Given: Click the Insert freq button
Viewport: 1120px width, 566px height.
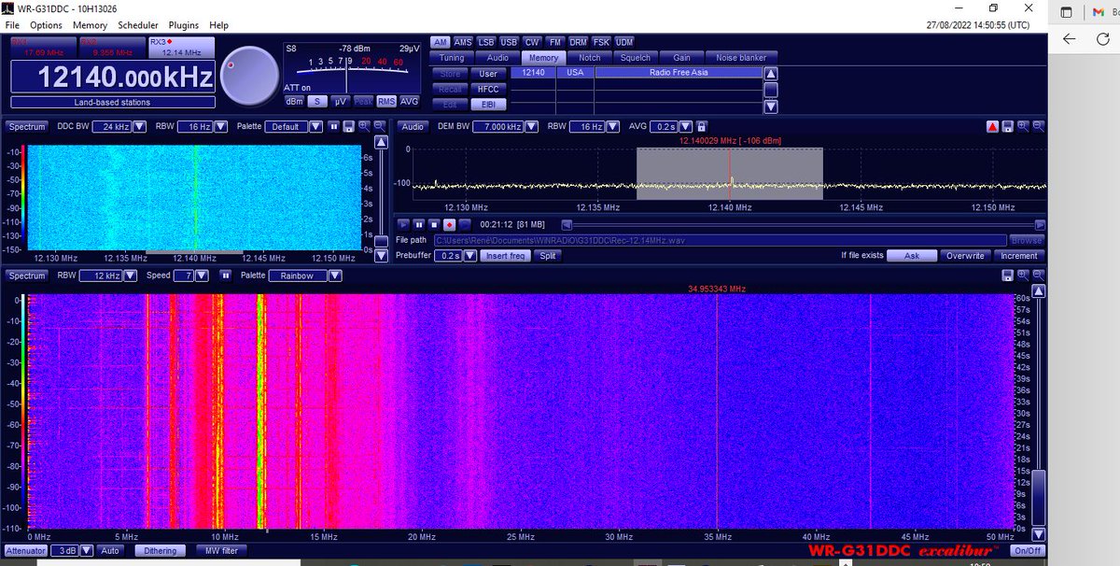Looking at the screenshot, I should pyautogui.click(x=505, y=255).
